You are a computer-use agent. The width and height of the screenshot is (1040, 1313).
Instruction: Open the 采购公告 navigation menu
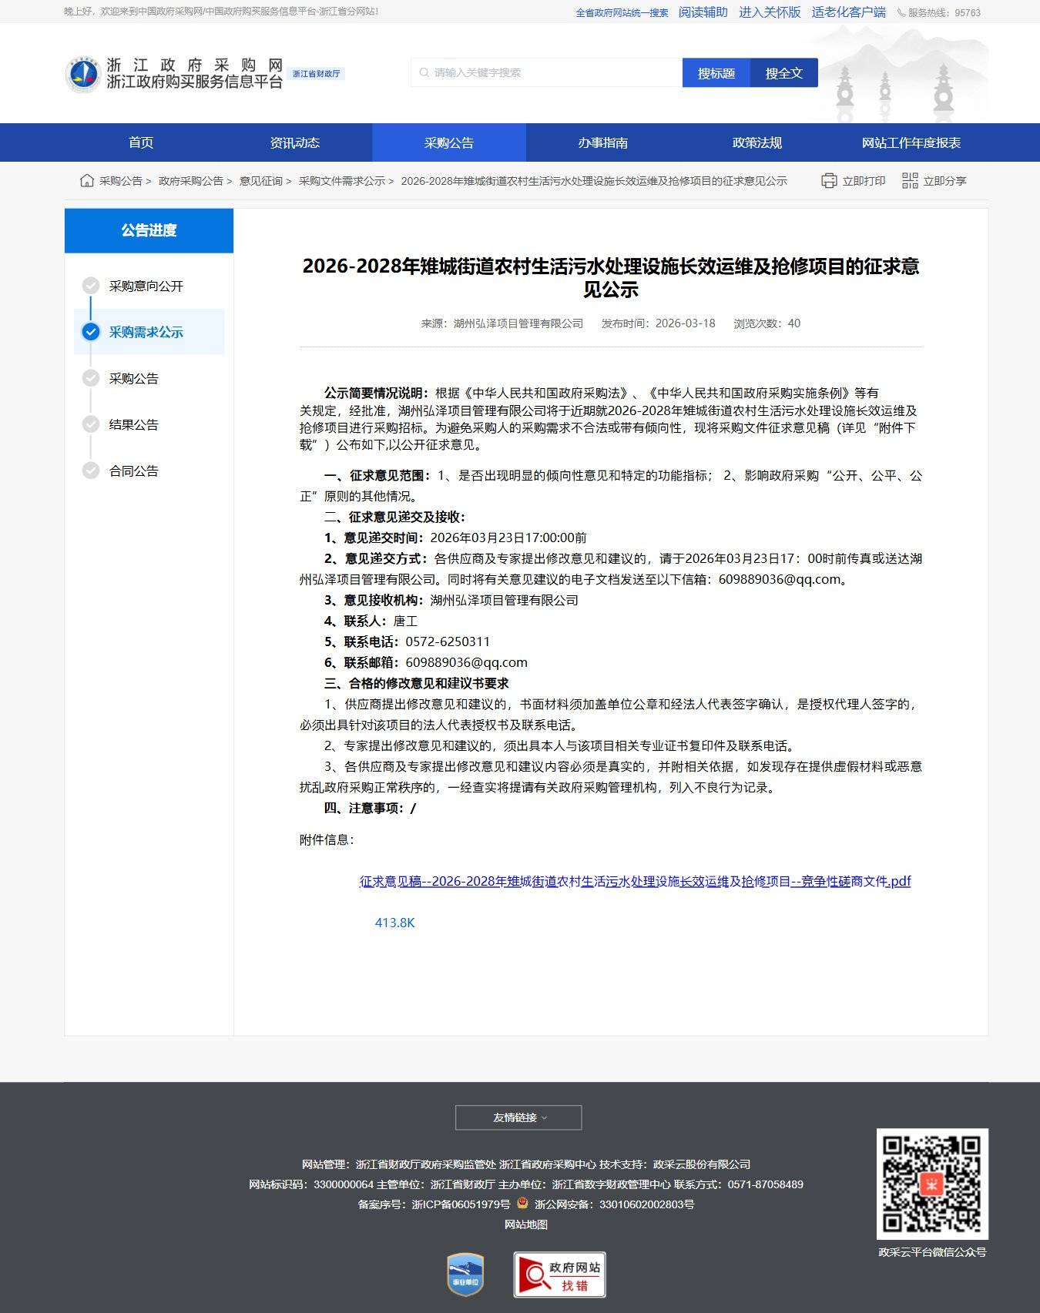[449, 143]
